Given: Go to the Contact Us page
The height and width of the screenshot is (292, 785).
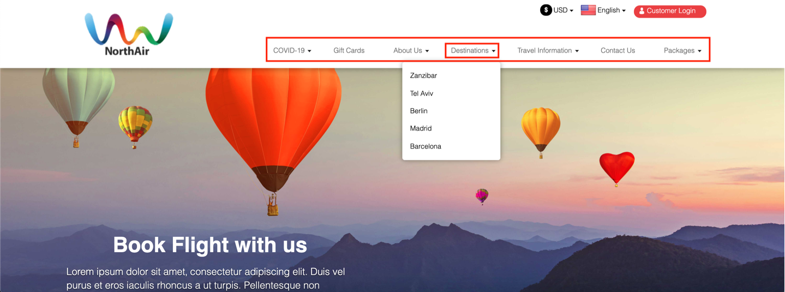Looking at the screenshot, I should [618, 50].
